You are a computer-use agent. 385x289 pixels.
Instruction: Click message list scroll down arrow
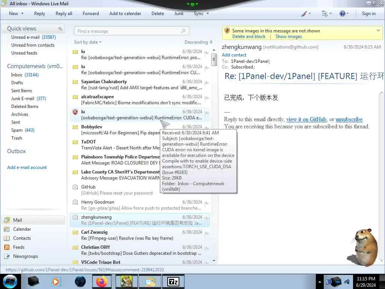coord(214,260)
